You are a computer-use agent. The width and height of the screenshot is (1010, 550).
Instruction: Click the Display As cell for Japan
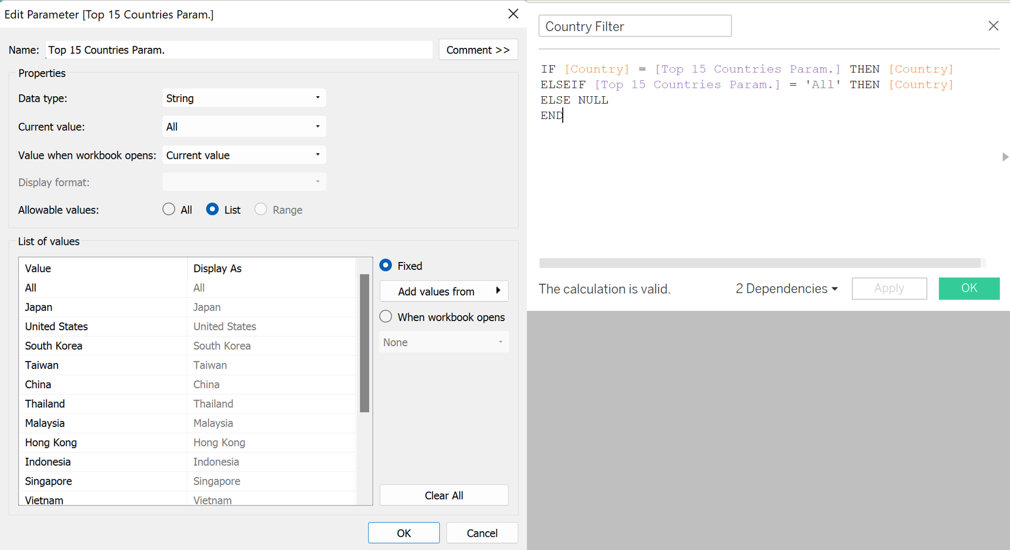click(x=272, y=307)
